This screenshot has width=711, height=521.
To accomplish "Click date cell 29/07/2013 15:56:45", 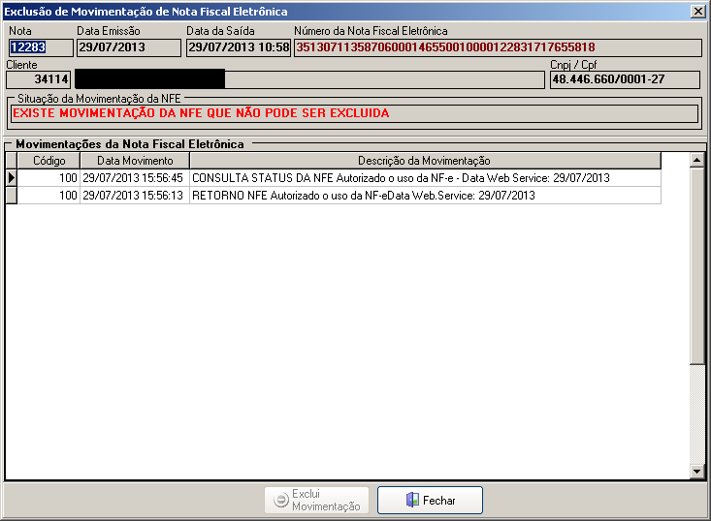I will click(x=135, y=178).
